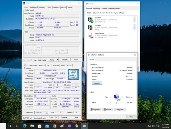The image size is (171, 129).
Task: Open Mainboard tab in CPU-Z processor window
Action: click(x=33, y=65)
